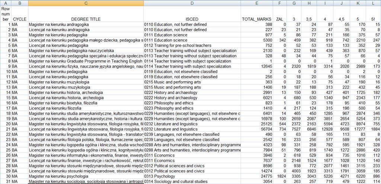Image resolution: width=381 pixels, height=184 pixels.
Task: Select total marks value 12645
Action: click(257, 66)
